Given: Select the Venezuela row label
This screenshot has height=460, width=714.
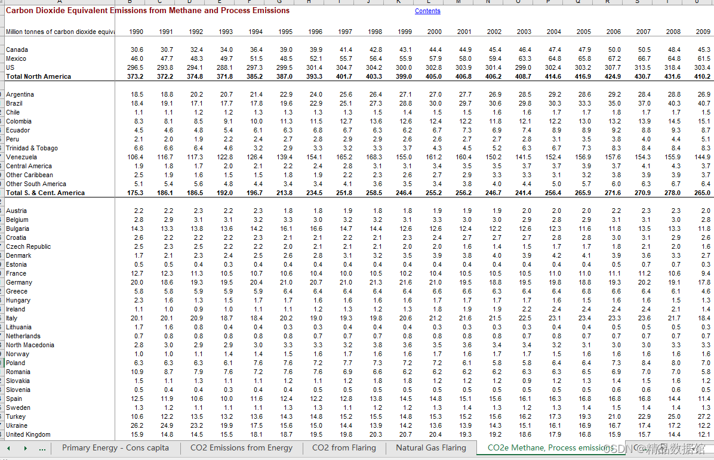Looking at the screenshot, I should [21, 157].
